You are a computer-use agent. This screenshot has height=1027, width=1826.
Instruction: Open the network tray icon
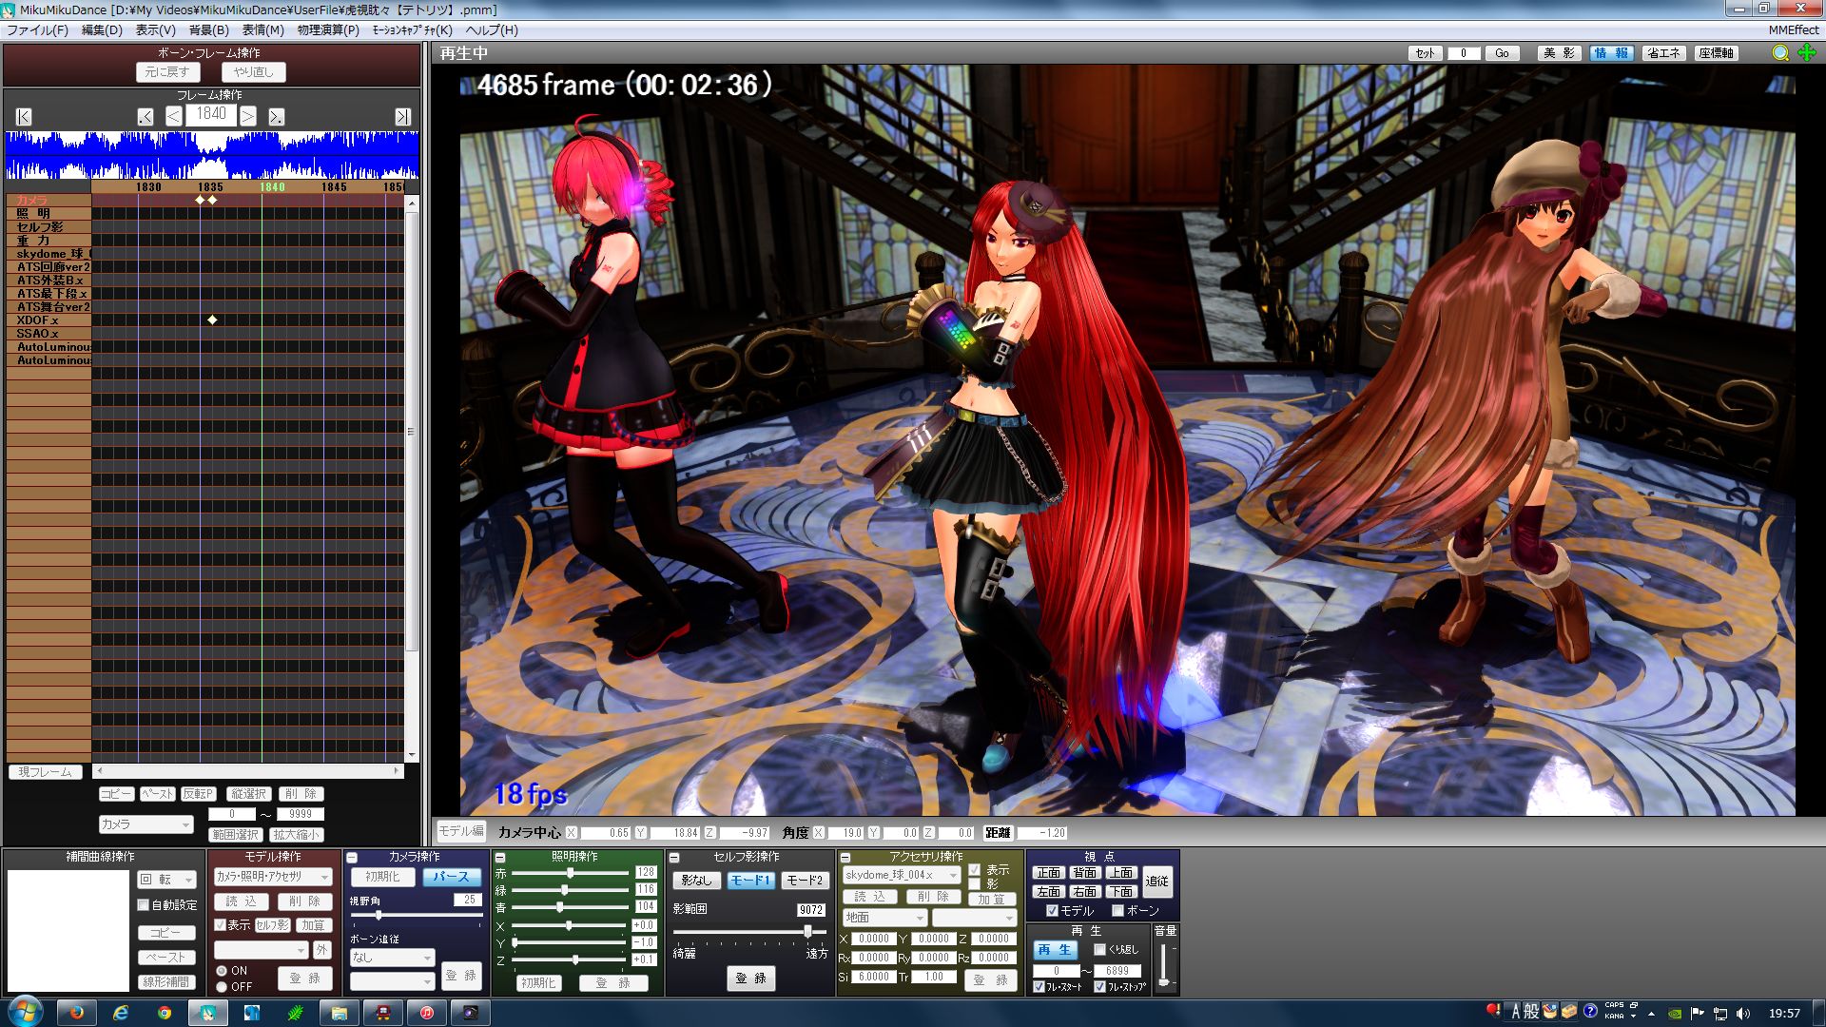pos(1719,1014)
